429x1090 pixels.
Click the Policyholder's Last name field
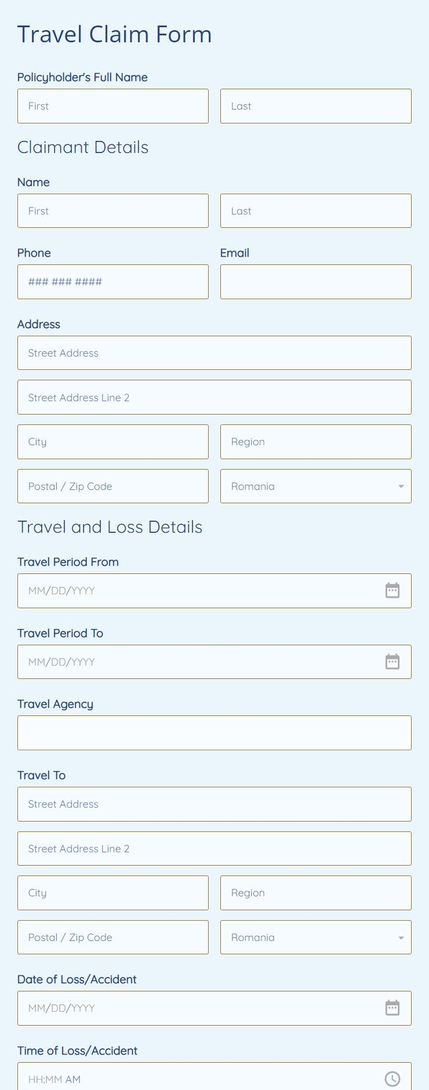pyautogui.click(x=315, y=106)
